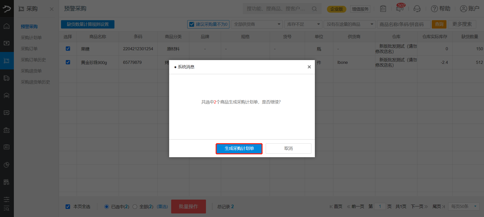Open 采购订单历史 menu item
This screenshot has height=217, width=484.
pos(33,60)
